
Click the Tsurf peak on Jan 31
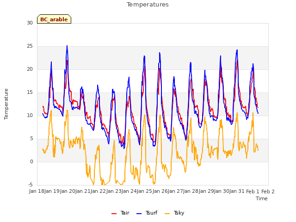pos(237,50)
